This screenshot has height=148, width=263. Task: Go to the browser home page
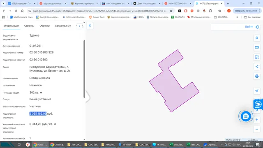[22, 11]
